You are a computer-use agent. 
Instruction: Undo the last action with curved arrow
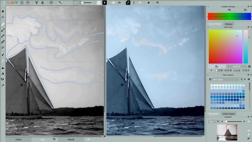point(60,3)
